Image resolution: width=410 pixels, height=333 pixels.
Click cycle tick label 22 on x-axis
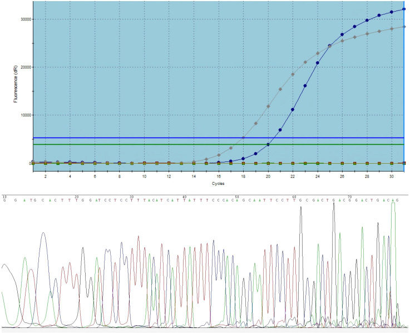(x=293, y=177)
